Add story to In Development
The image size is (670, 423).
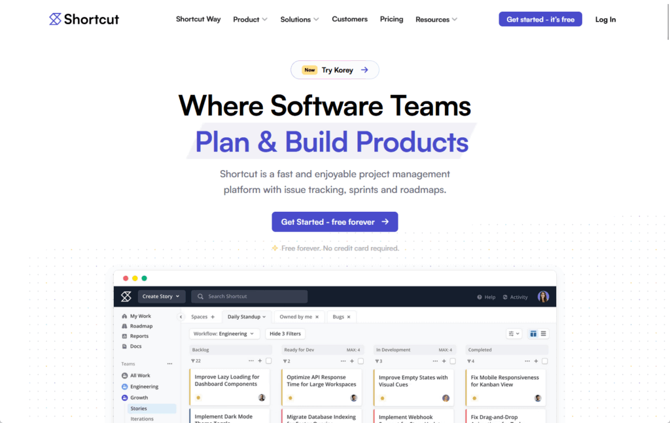pyautogui.click(x=444, y=361)
